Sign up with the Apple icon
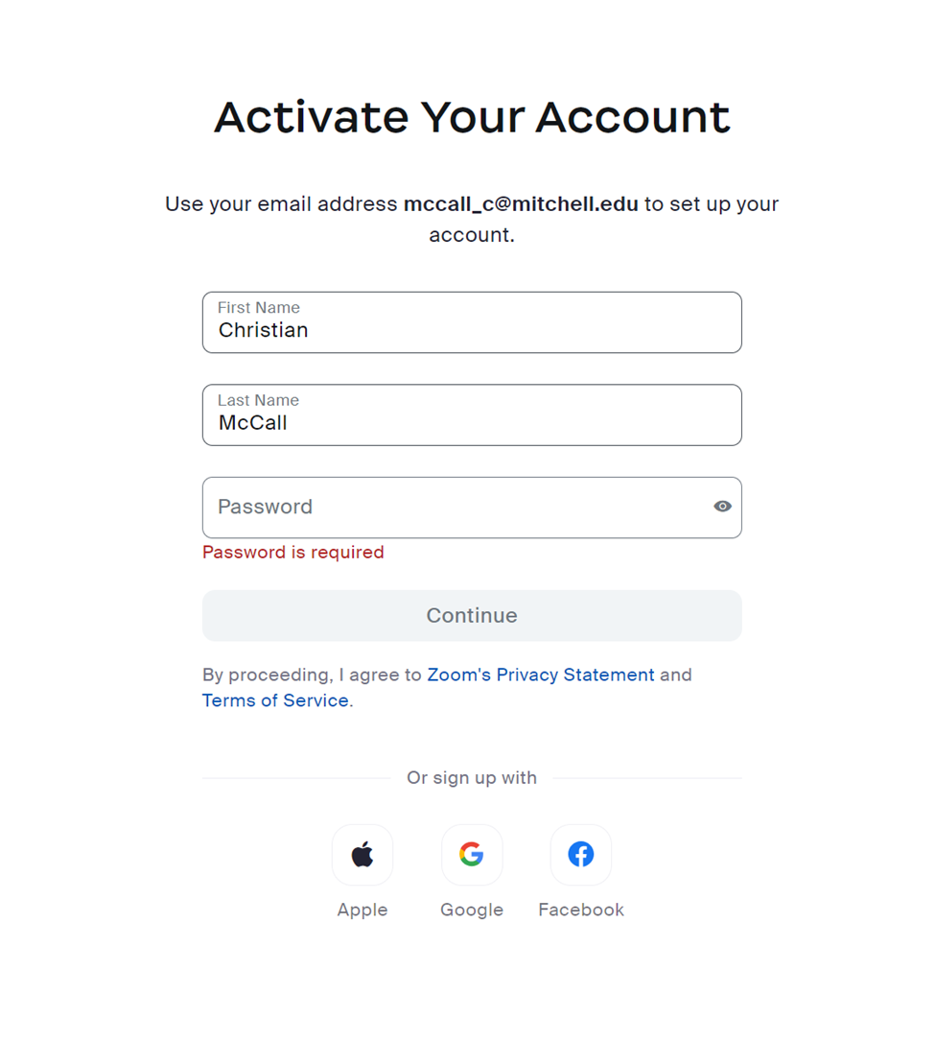This screenshot has height=1041, width=935. pos(362,854)
